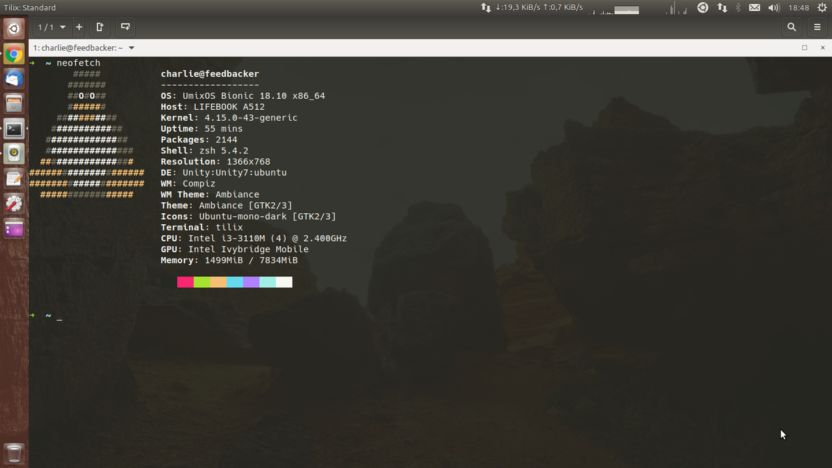The image size is (832, 468).
Task: Open the Tilix hamburger menu
Action: tap(818, 27)
